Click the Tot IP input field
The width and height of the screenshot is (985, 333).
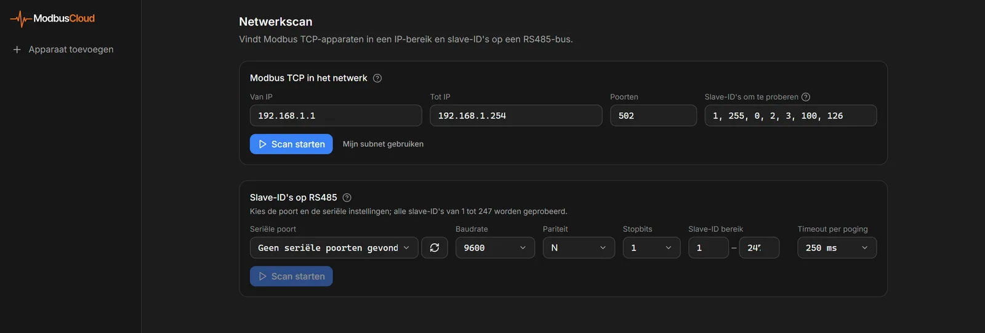tap(516, 116)
